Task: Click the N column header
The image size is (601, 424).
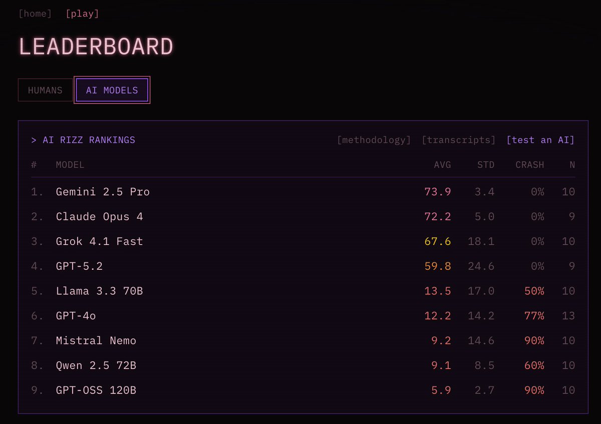Action: coord(572,165)
